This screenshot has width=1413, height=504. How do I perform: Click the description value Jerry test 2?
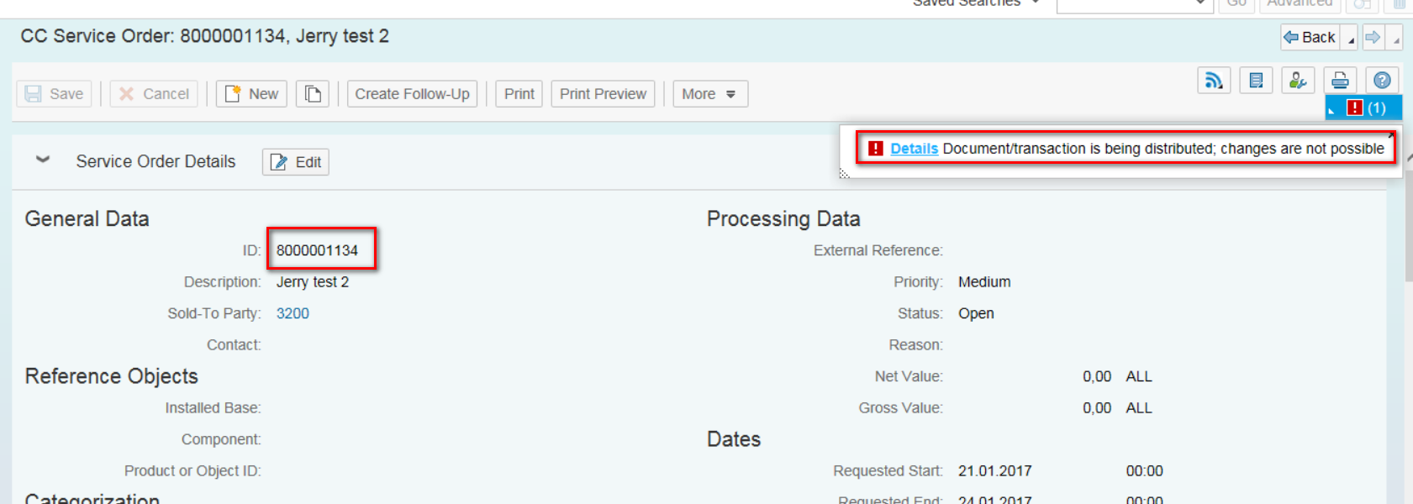pos(313,282)
